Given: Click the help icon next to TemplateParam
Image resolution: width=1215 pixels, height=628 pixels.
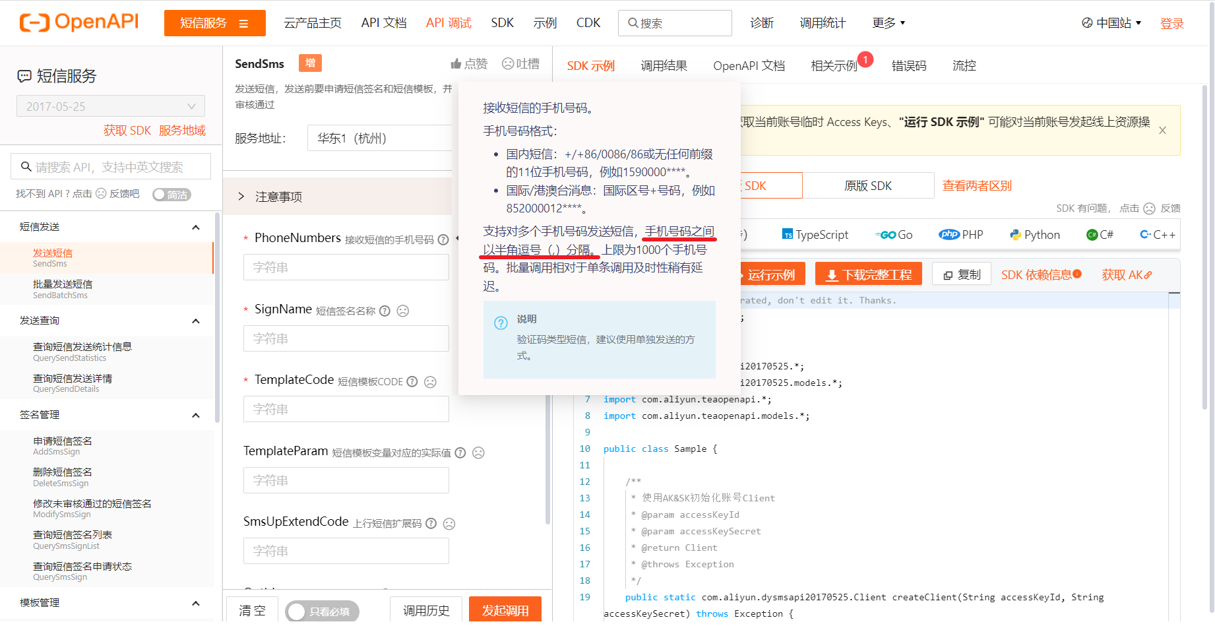Looking at the screenshot, I should [460, 453].
